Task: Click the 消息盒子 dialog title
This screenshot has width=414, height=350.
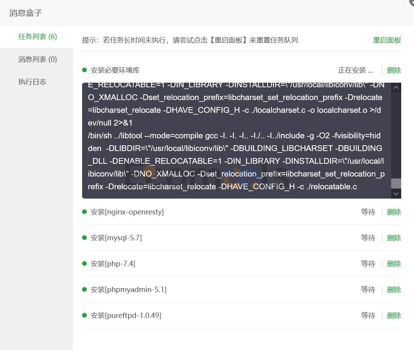Action: coord(26,13)
